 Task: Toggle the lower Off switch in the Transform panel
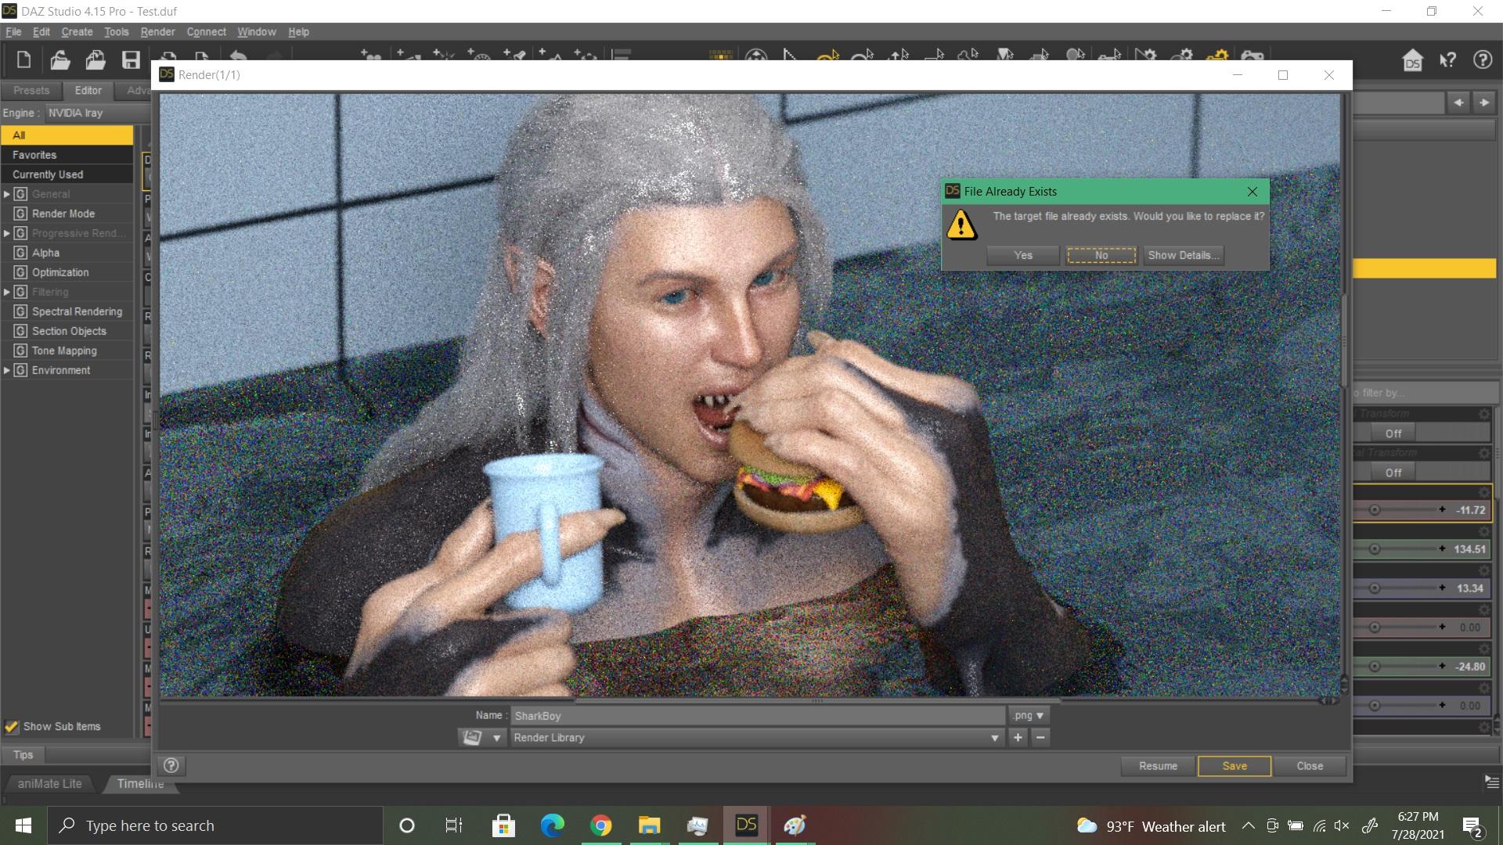tap(1393, 473)
